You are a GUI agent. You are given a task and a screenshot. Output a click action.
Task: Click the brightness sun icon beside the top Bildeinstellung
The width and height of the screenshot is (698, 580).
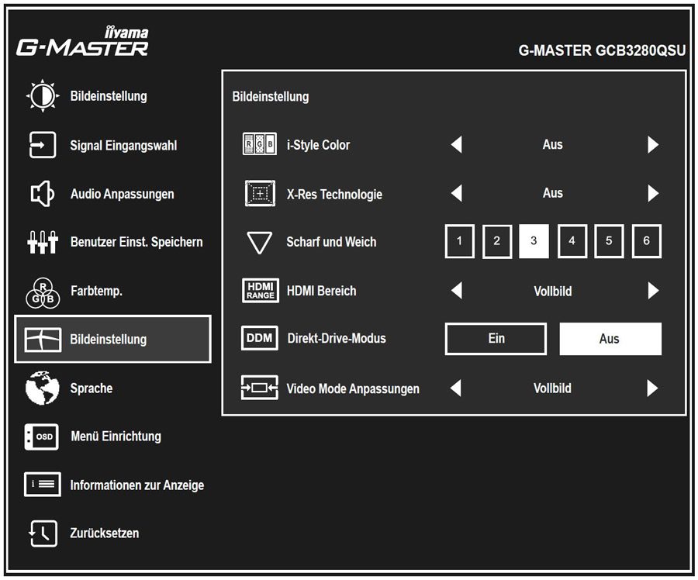43,95
